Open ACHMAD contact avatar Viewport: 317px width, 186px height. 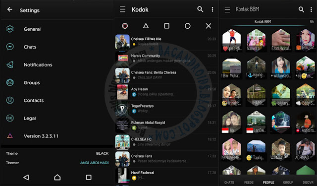pos(306,150)
